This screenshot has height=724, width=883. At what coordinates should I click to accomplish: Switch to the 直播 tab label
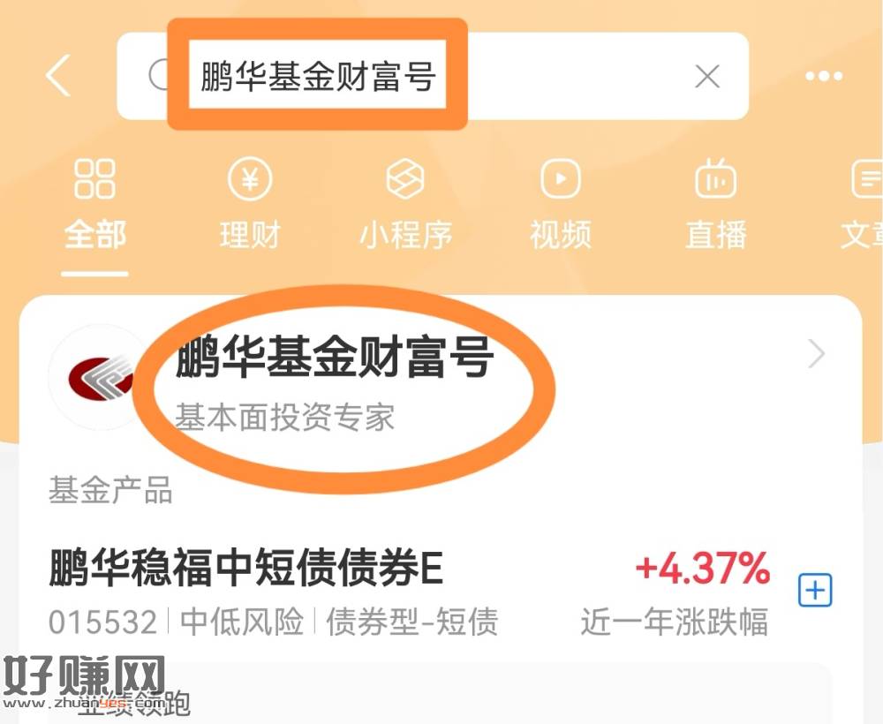716,235
